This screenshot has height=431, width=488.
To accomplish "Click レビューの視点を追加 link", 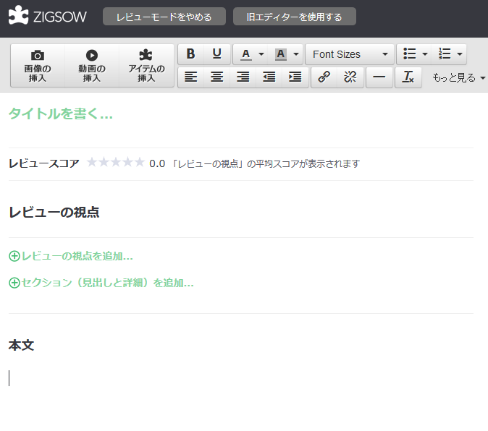I will point(71,256).
